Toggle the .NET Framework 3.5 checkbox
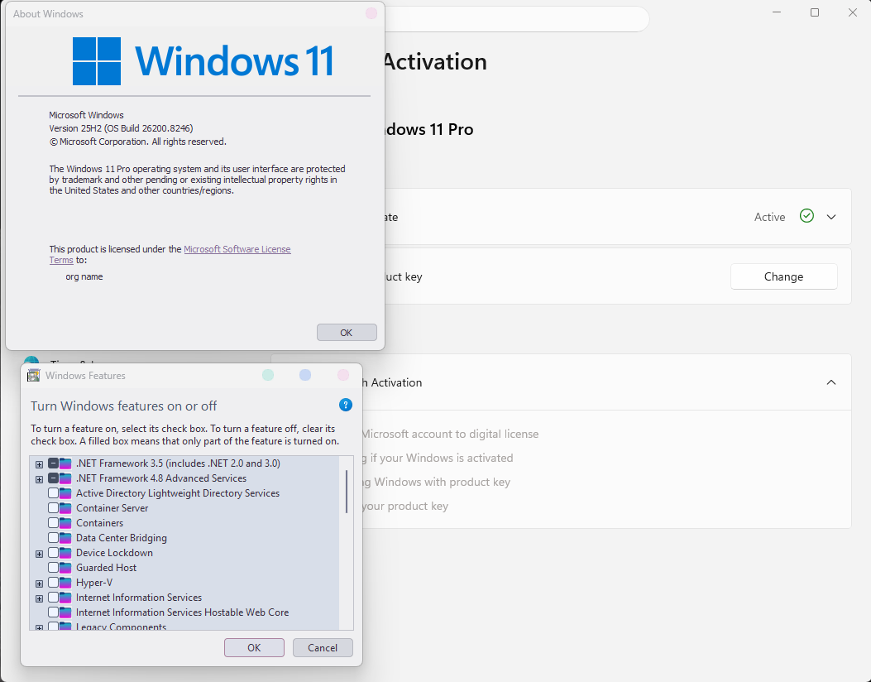The image size is (871, 682). (53, 463)
